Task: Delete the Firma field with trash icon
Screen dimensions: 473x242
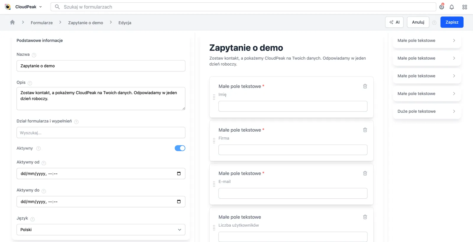Action: click(x=365, y=130)
